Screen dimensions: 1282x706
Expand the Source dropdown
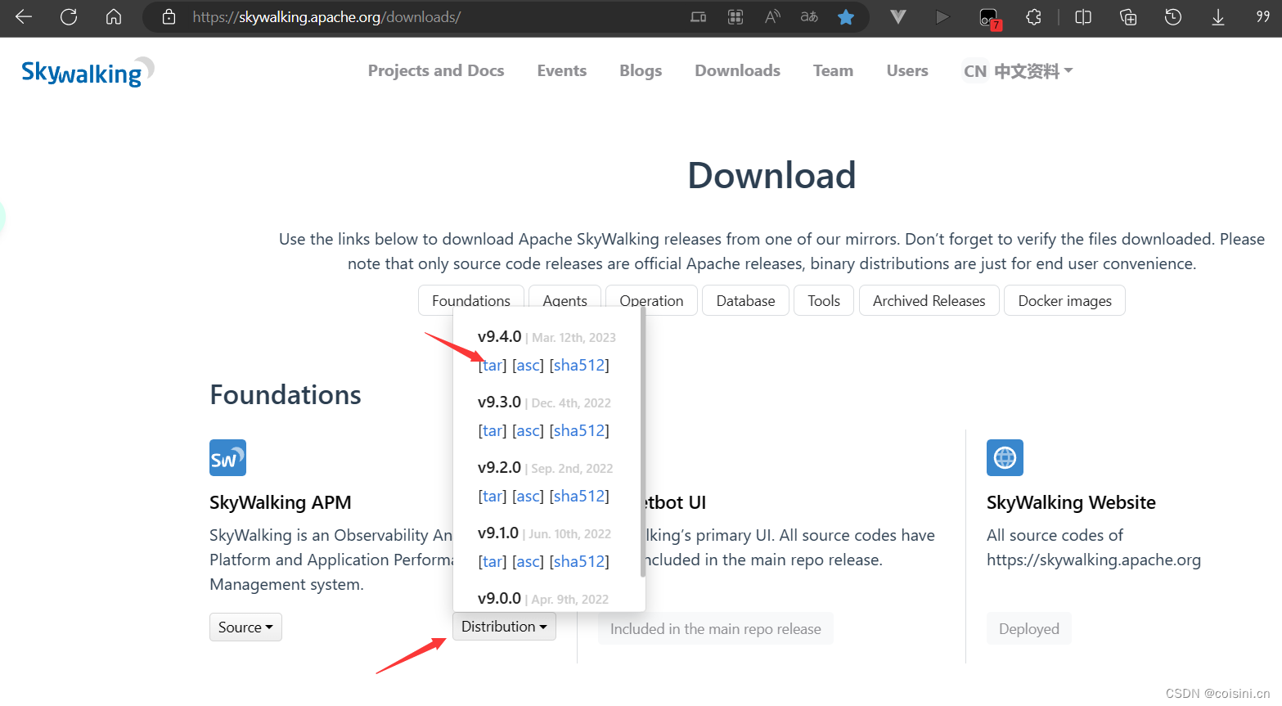point(245,627)
